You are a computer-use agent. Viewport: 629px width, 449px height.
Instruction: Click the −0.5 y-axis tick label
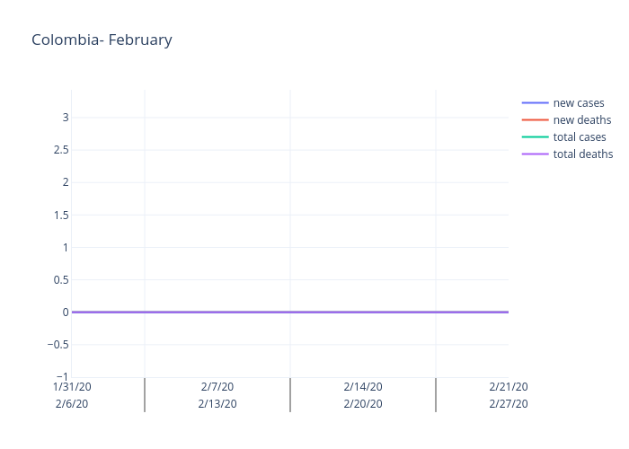pos(57,344)
